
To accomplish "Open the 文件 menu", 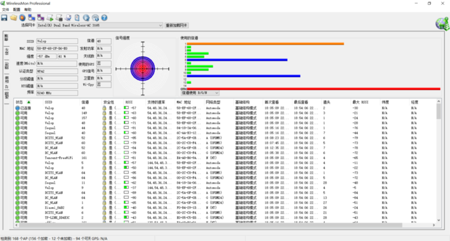I will point(6,9).
